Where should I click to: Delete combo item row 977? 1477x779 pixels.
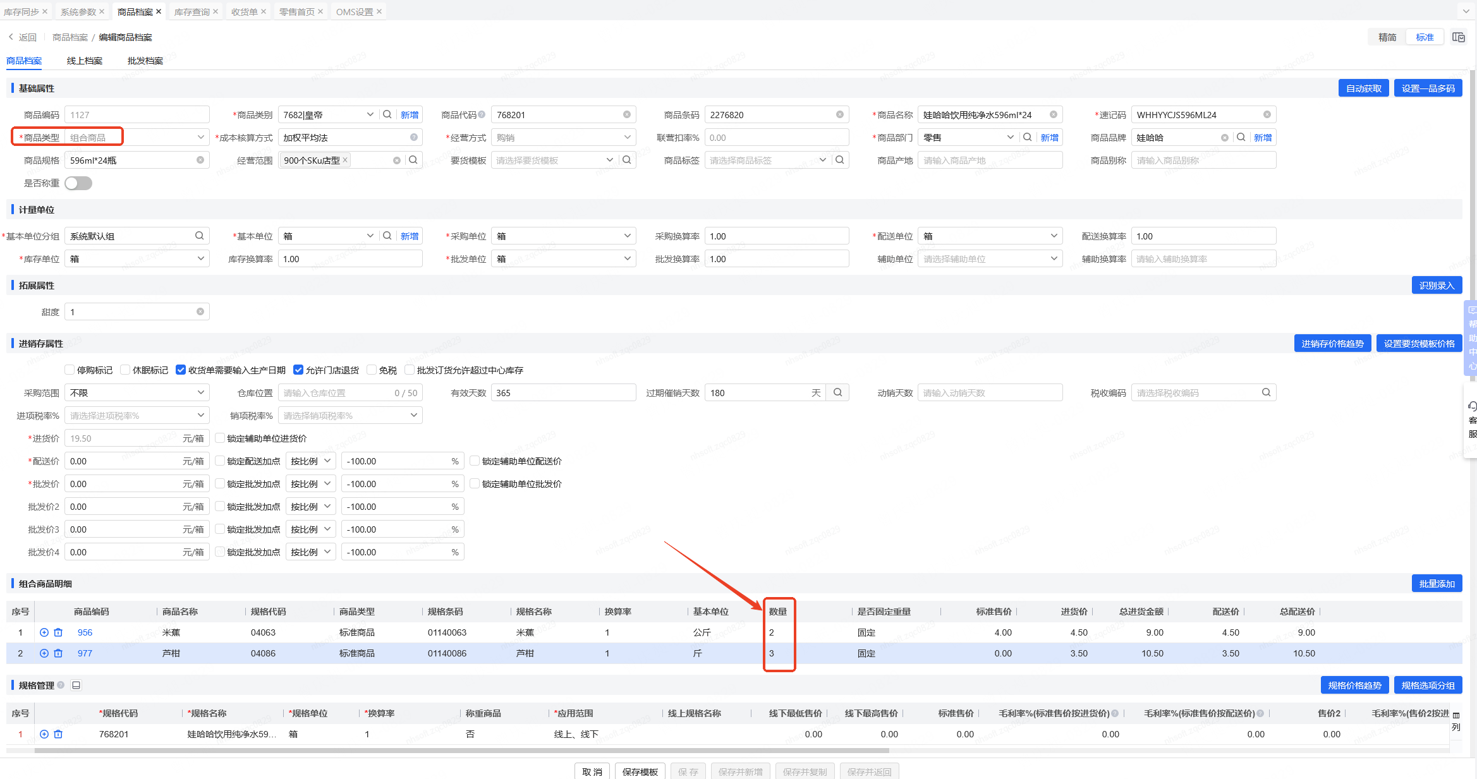click(58, 653)
